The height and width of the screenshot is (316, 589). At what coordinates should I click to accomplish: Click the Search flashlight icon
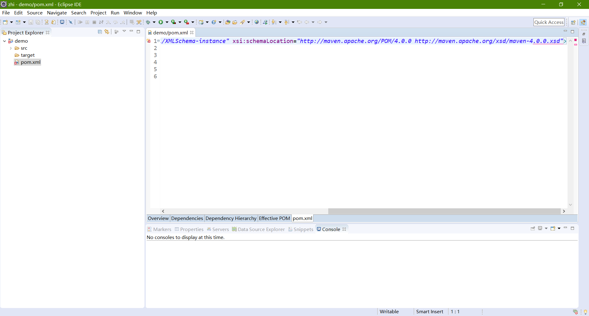(x=243, y=22)
